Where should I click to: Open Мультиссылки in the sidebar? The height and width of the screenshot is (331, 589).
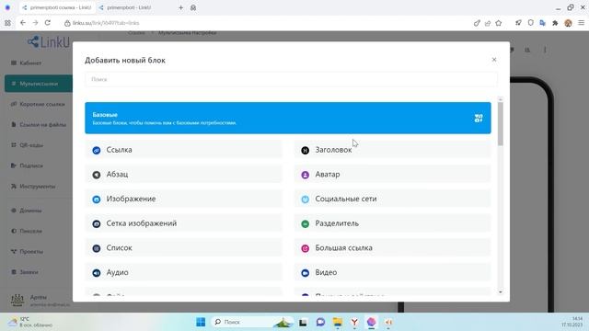(39, 84)
